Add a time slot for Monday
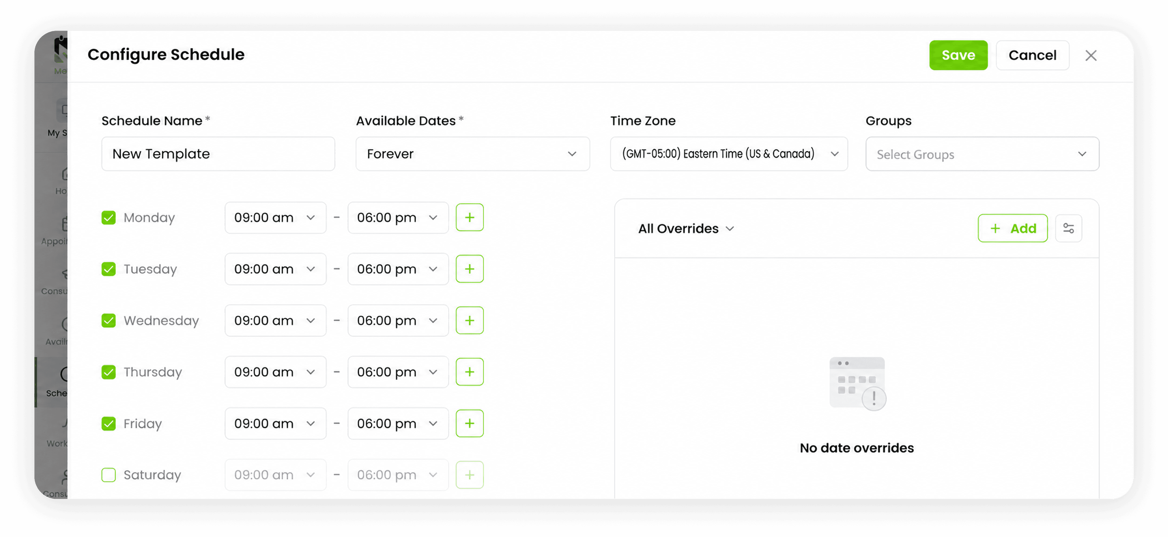Viewport: 1168px width, 537px height. 469,217
